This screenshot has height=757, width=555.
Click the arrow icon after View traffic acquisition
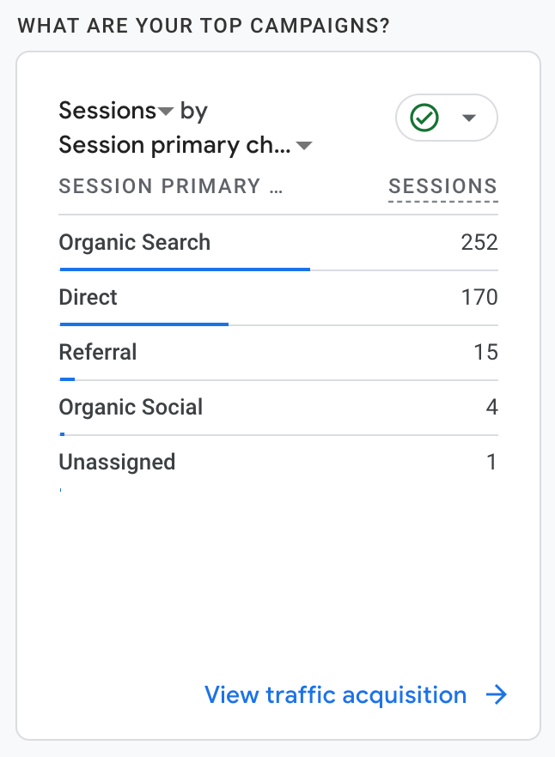(497, 695)
